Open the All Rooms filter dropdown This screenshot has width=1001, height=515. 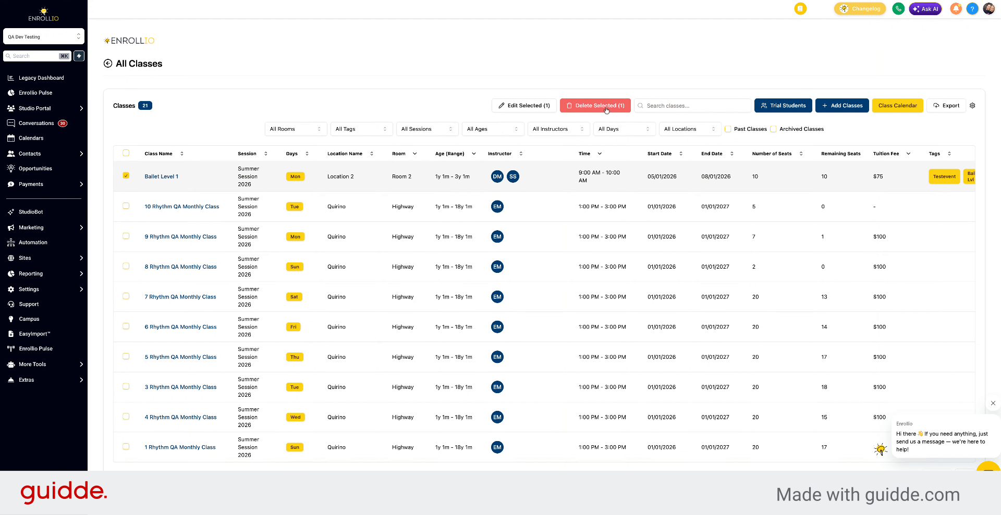(x=296, y=129)
